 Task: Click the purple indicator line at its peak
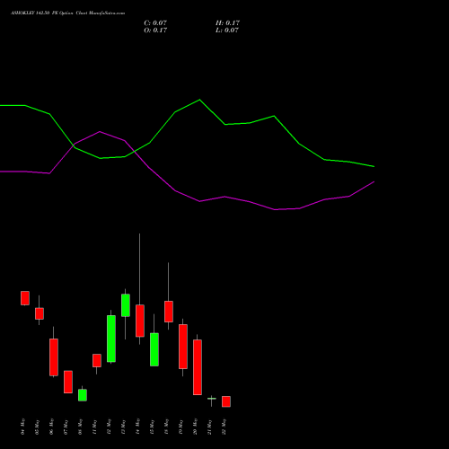tap(100, 131)
